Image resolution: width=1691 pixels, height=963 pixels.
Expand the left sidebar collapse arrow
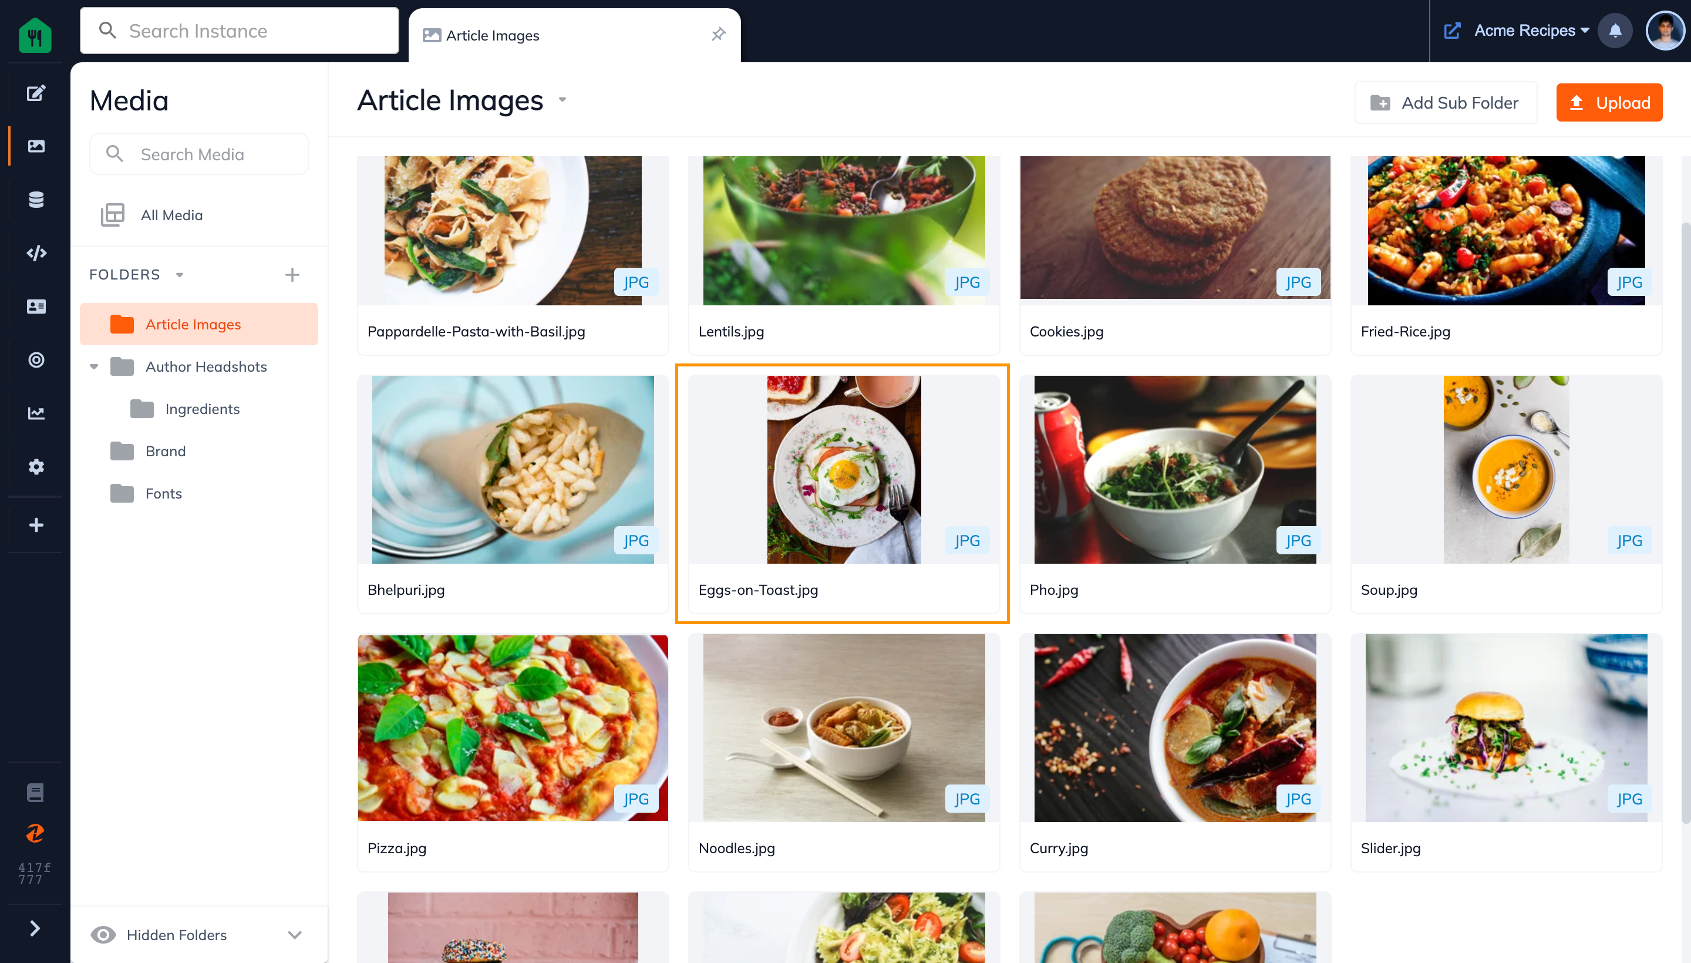[35, 928]
